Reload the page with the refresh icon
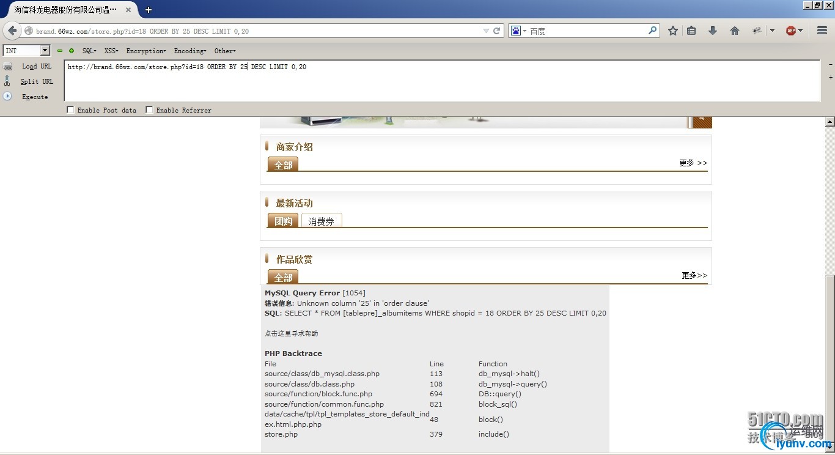 coord(497,31)
